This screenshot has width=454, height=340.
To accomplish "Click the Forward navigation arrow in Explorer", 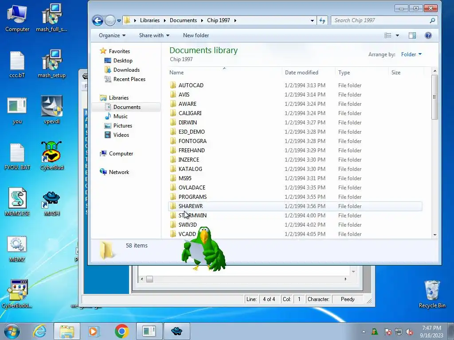I will point(110,20).
